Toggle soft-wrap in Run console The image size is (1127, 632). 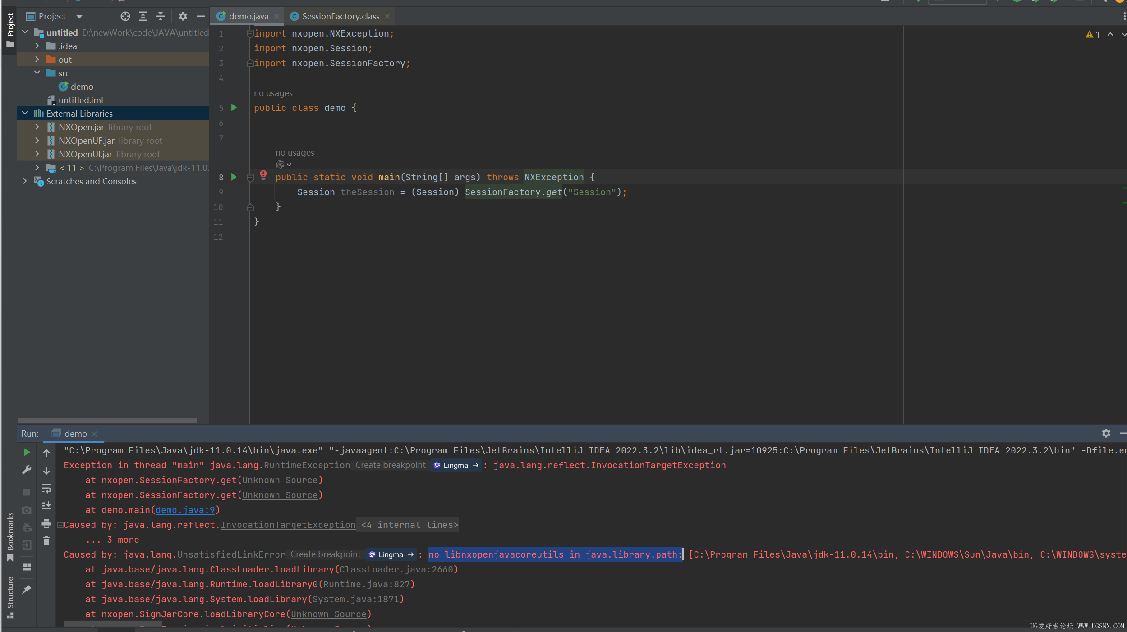[46, 489]
